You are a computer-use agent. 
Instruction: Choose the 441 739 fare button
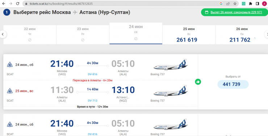click(233, 84)
